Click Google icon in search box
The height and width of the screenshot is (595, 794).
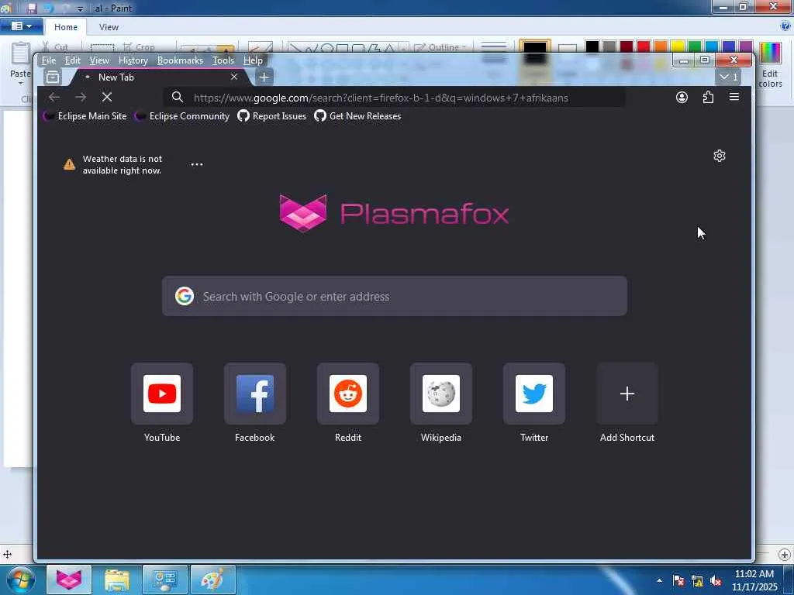pyautogui.click(x=185, y=296)
